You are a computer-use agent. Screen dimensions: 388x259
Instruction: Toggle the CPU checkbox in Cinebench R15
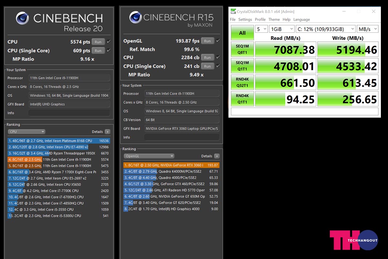point(218,57)
